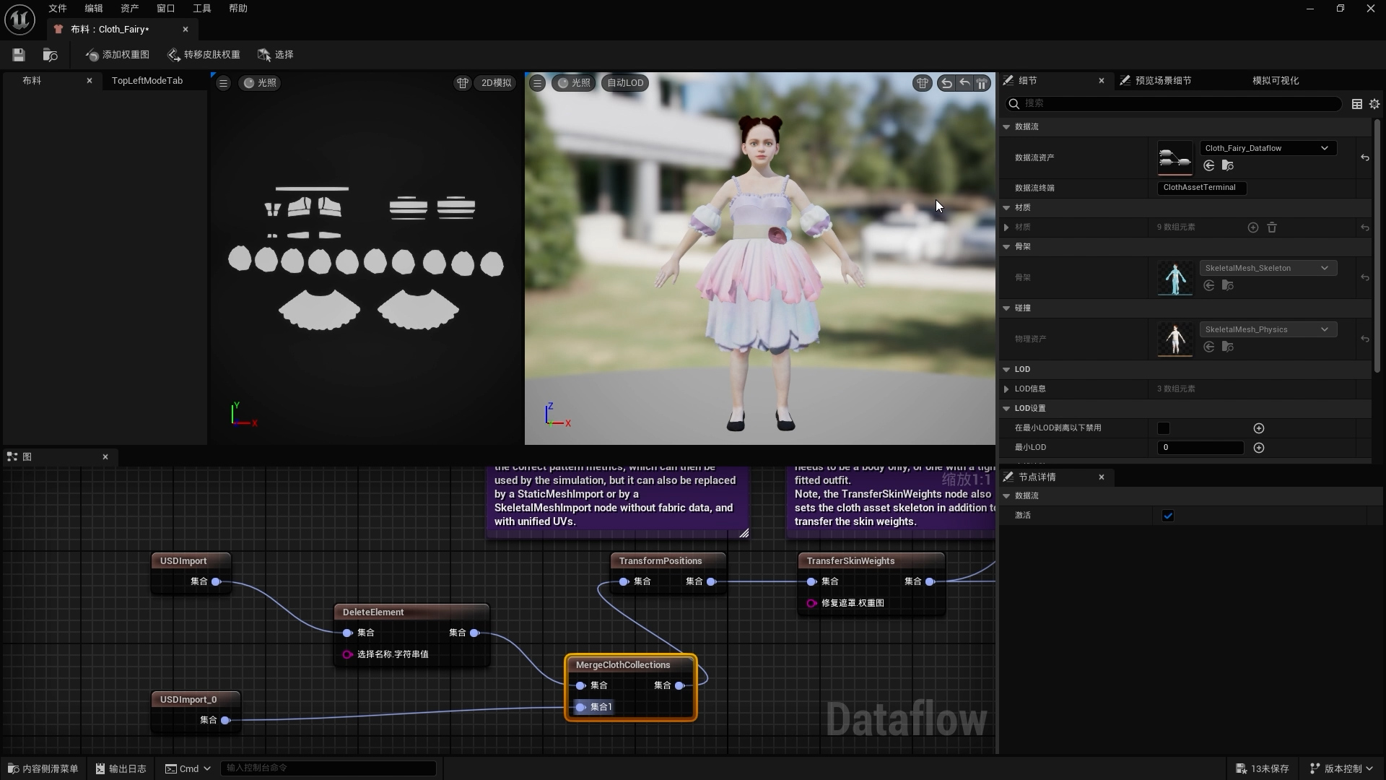Click the Details panel settings gear icon
Image resolution: width=1386 pixels, height=780 pixels.
tap(1374, 104)
